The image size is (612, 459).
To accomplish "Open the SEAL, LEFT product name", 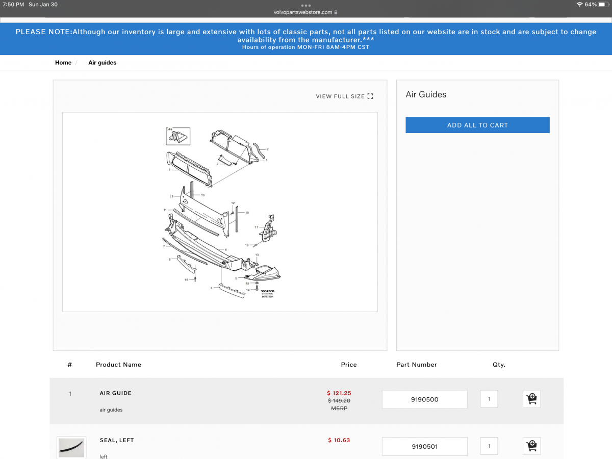I will [117, 440].
